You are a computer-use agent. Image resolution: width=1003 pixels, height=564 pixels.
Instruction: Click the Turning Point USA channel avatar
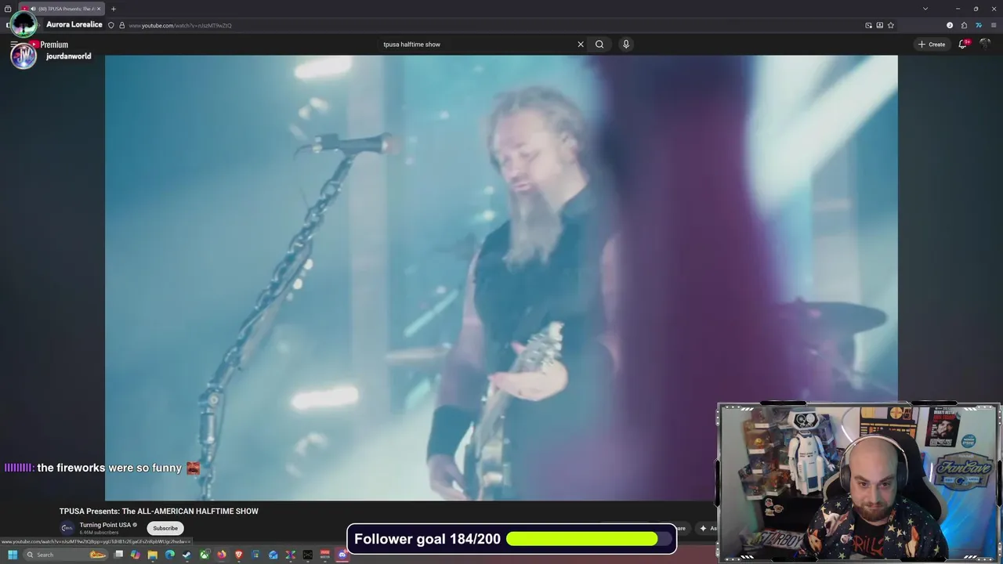[67, 528]
